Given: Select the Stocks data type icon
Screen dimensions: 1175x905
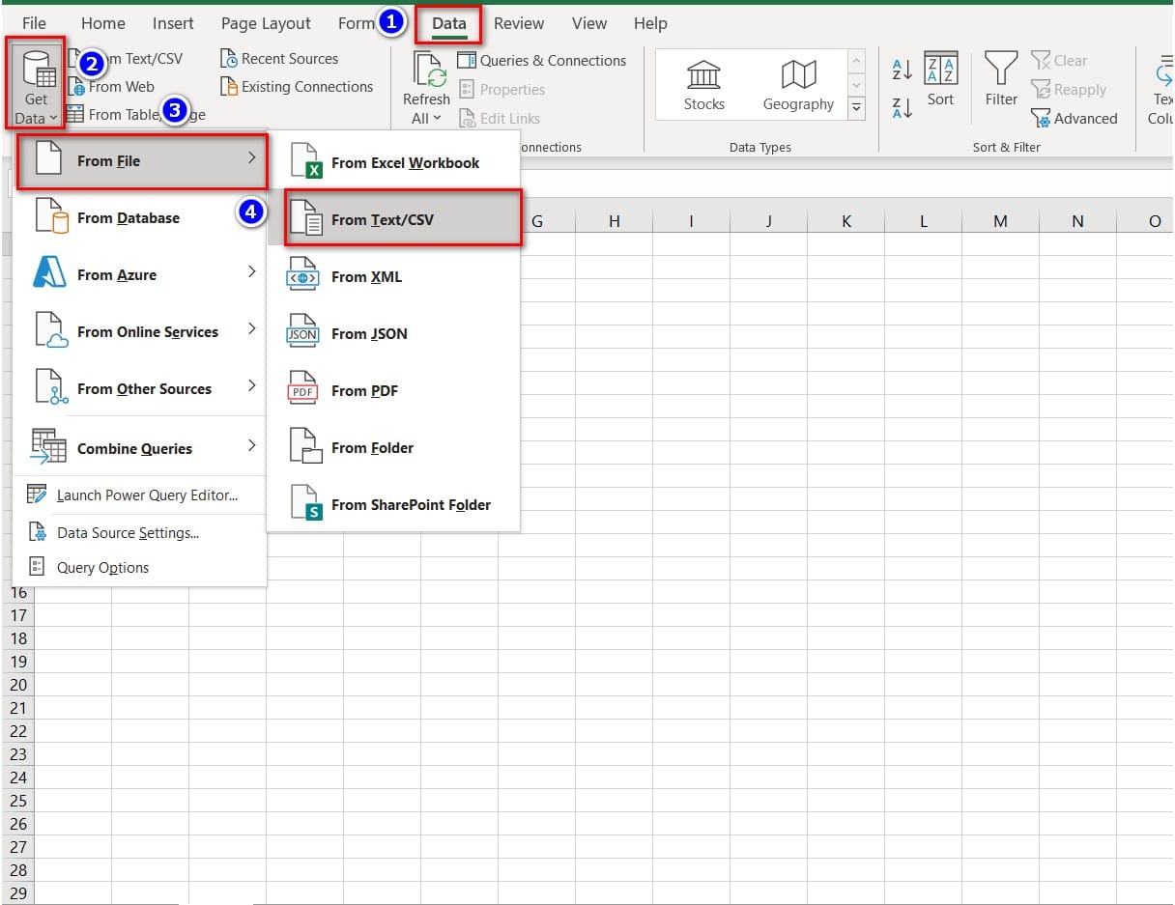Looking at the screenshot, I should click(x=703, y=75).
